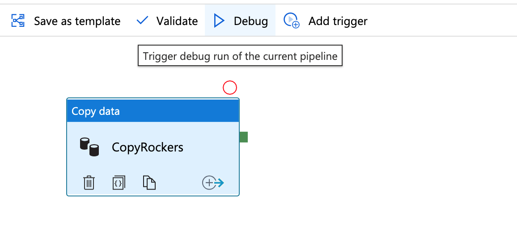Clone the CopyRockers activity with the copy icon
This screenshot has height=235, width=517.
tap(149, 183)
